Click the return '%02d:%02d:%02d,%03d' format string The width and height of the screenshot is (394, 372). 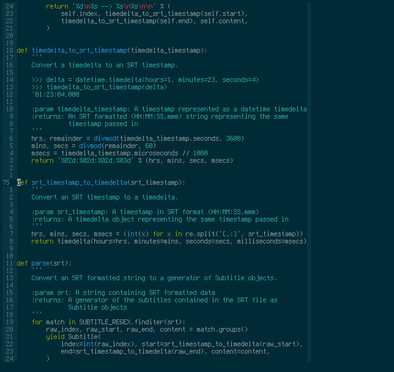click(x=95, y=160)
